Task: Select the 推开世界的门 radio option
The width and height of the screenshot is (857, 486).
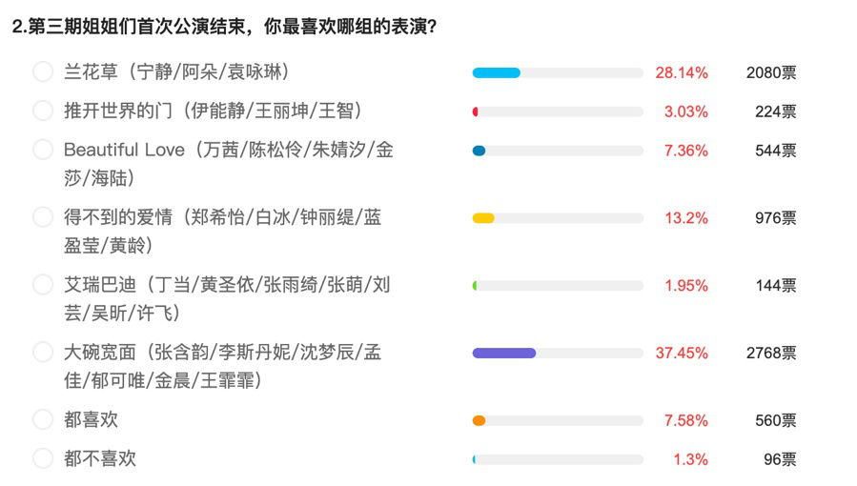Action: point(43,111)
